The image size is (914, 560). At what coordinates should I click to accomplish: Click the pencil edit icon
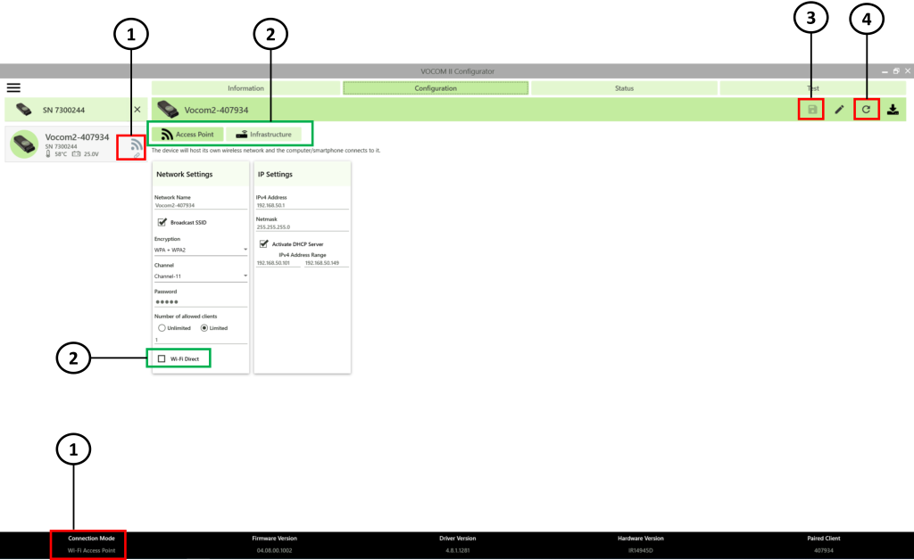(x=839, y=110)
